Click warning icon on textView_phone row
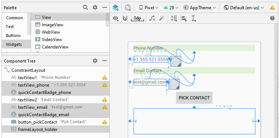 (105, 85)
